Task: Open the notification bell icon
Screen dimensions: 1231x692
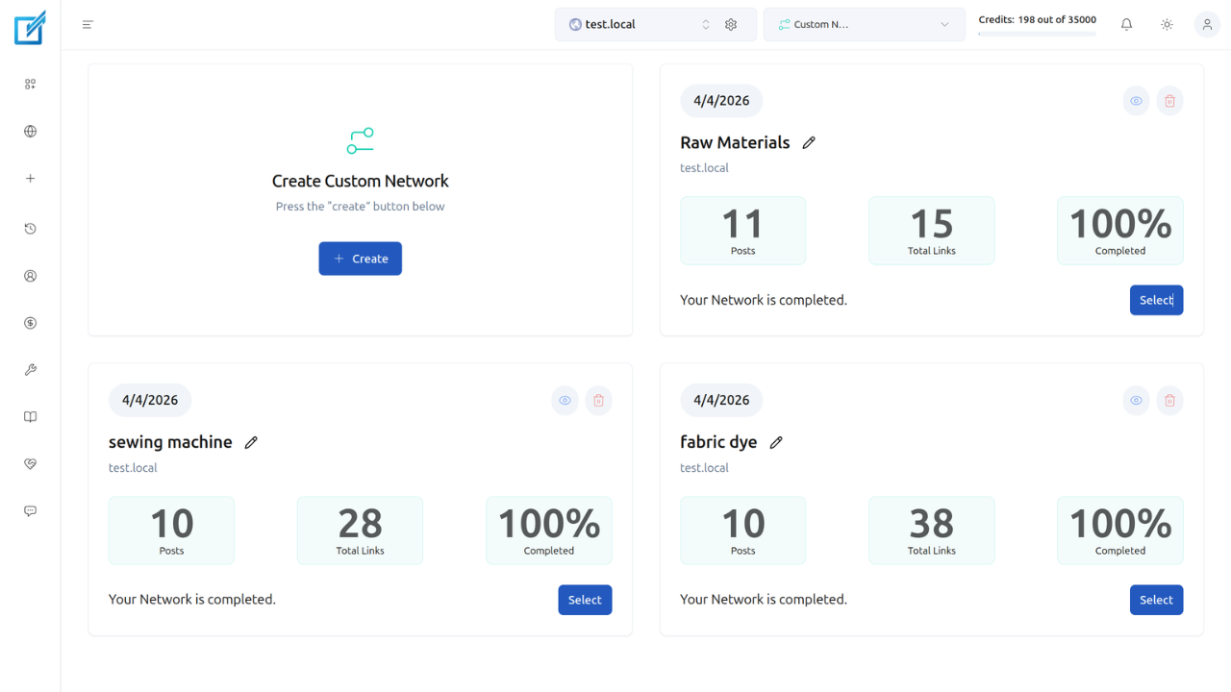Action: [x=1125, y=24]
